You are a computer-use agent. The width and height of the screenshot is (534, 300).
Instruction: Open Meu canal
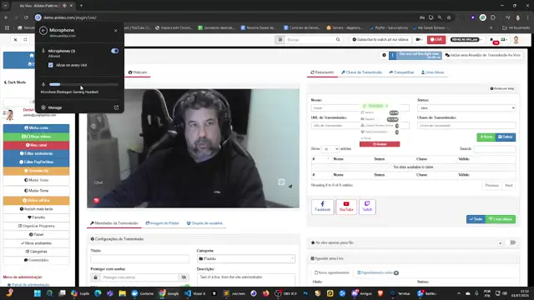tap(36, 145)
